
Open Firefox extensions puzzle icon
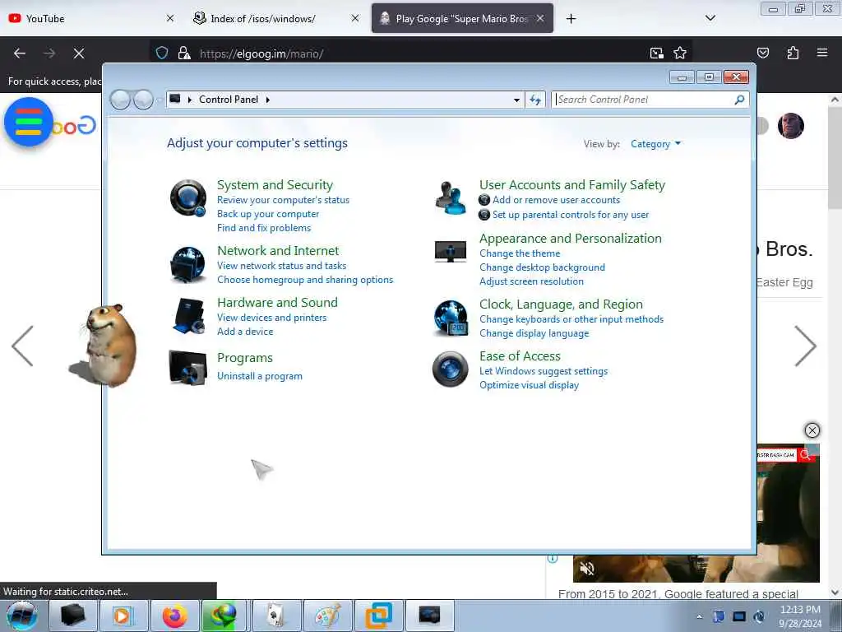coord(793,53)
